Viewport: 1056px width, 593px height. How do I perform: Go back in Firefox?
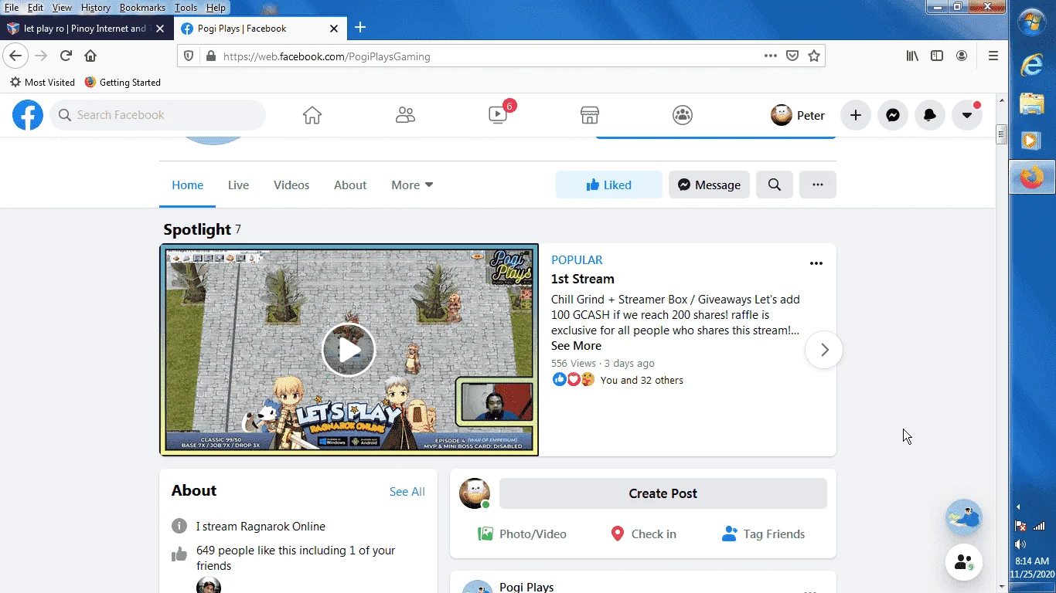15,56
